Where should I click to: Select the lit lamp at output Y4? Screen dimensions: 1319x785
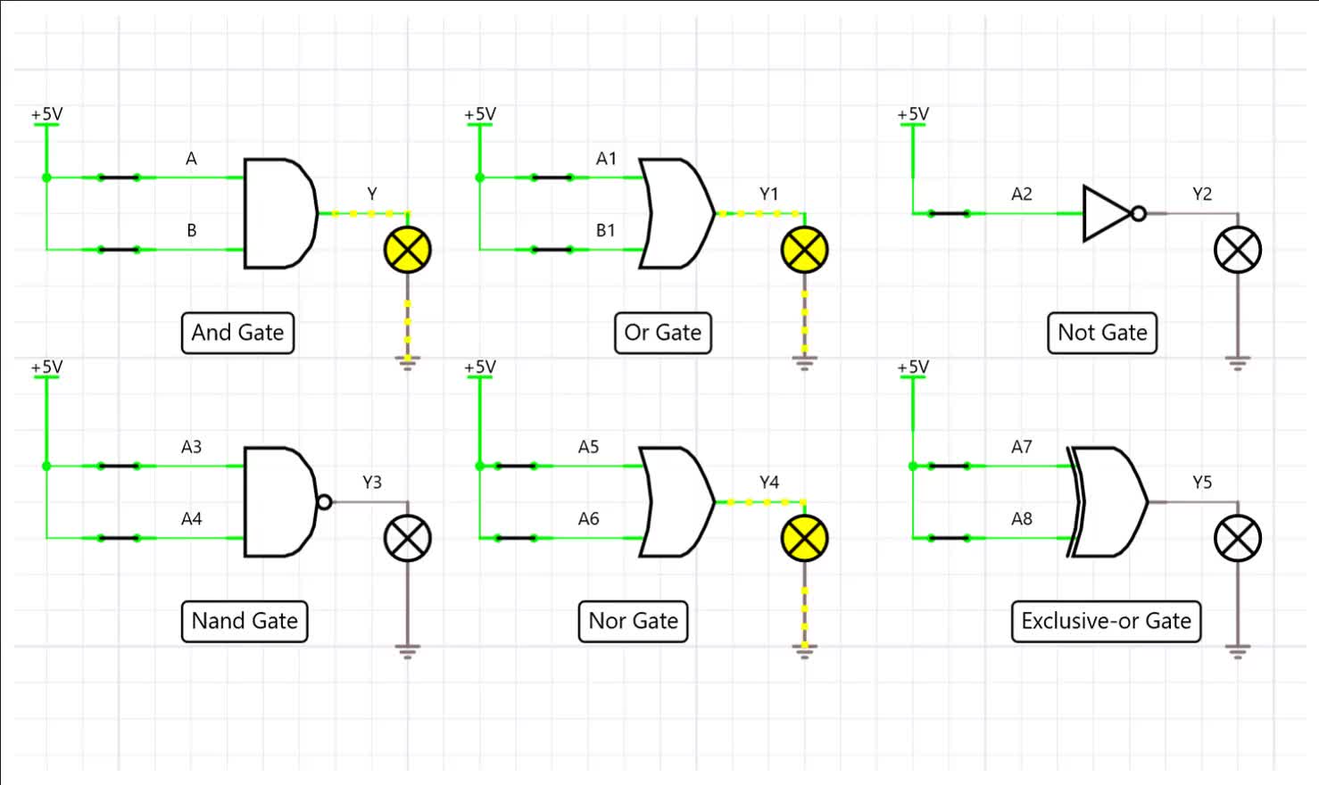(x=805, y=538)
